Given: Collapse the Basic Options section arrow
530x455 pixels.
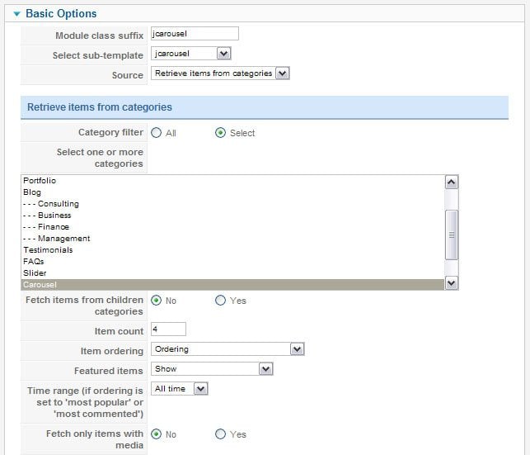Looking at the screenshot, I should pos(16,14).
